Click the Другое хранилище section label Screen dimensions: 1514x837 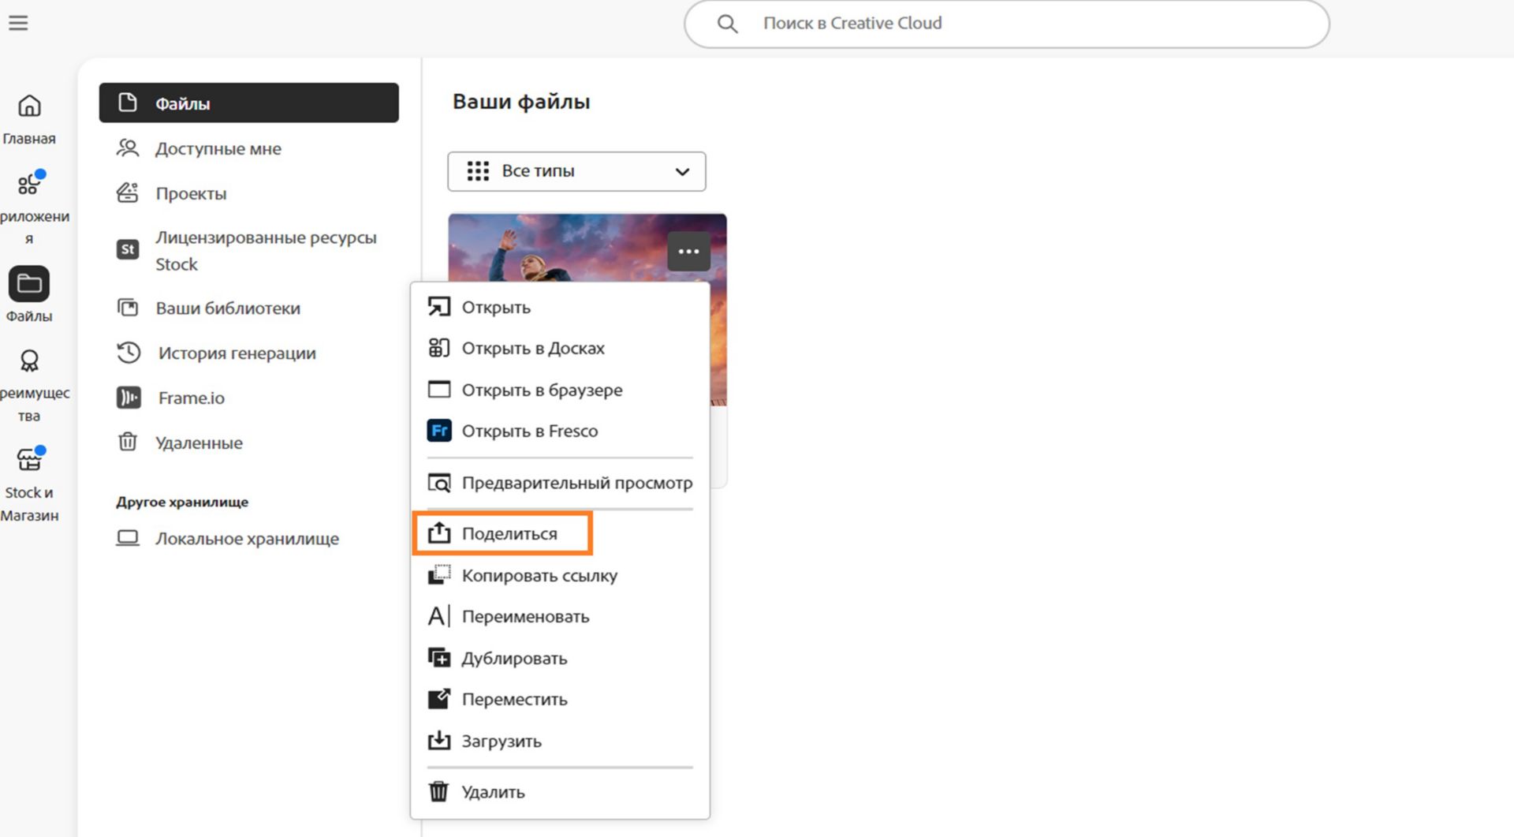click(182, 502)
